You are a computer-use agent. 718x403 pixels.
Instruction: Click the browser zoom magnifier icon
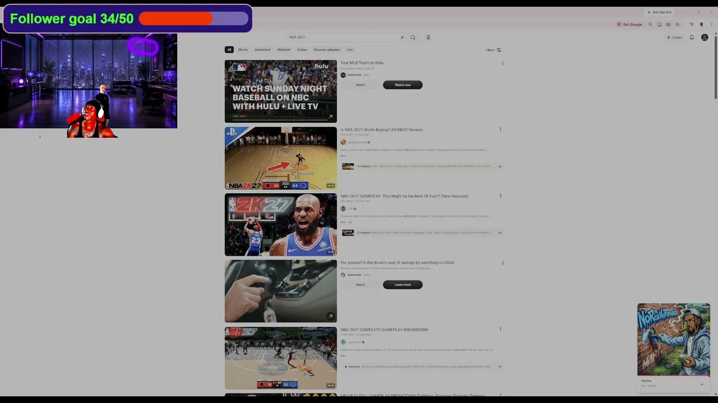651,25
